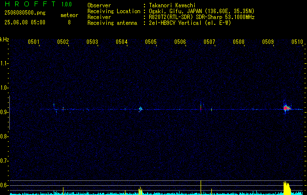Click the 1.1 kHz axis label
307x195 pixels.
[4, 63]
